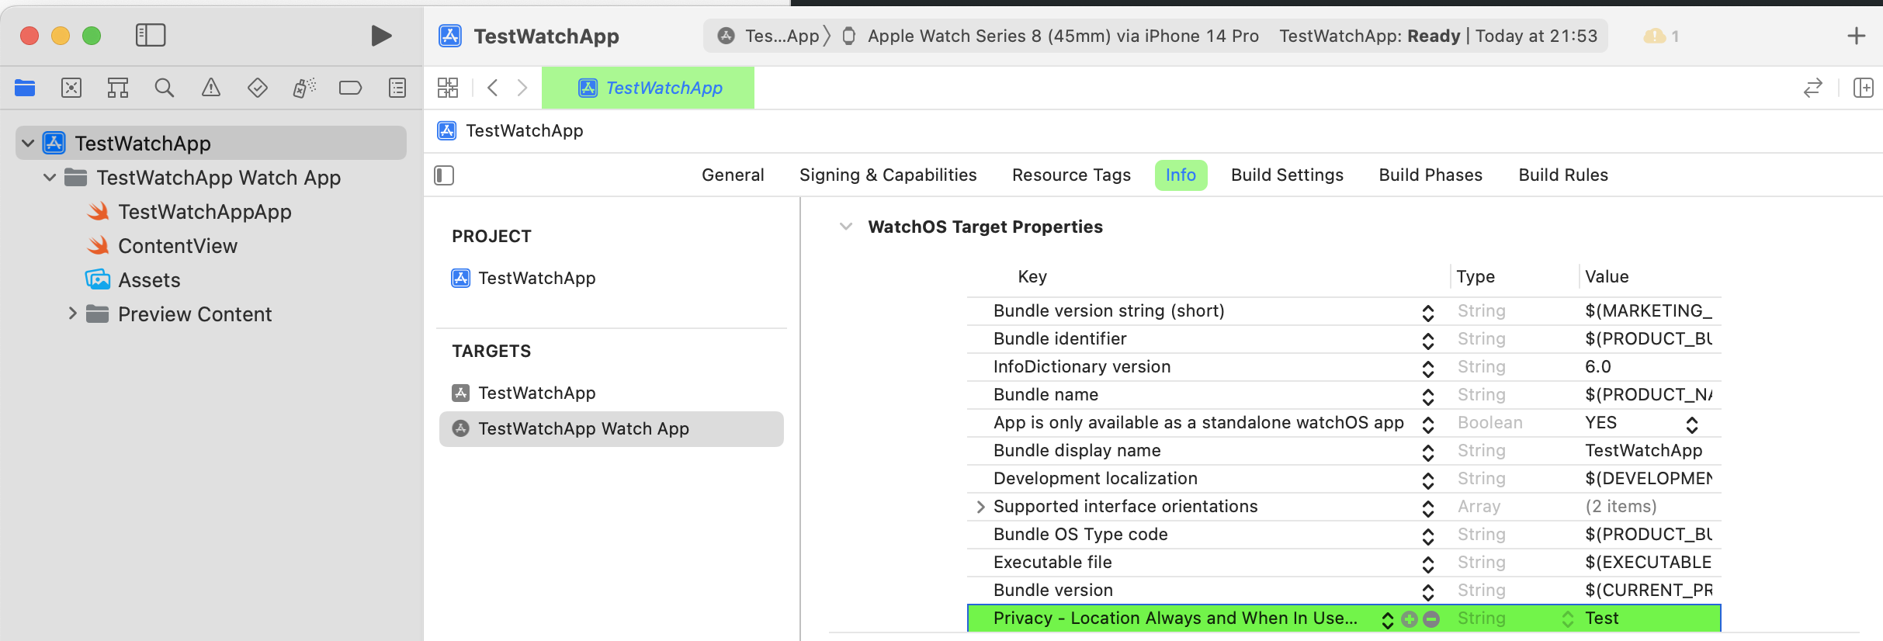Image resolution: width=1883 pixels, height=641 pixels.
Task: Hide the project and targets list panel
Action: coord(444,175)
